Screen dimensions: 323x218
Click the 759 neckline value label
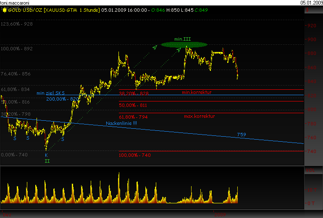[x=242, y=135]
